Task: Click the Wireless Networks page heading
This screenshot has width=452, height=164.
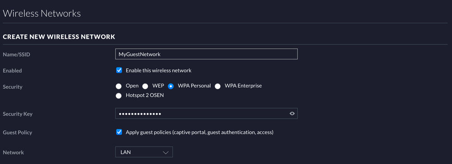Action: (42, 13)
